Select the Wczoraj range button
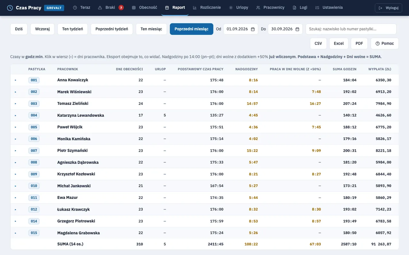 (x=42, y=29)
